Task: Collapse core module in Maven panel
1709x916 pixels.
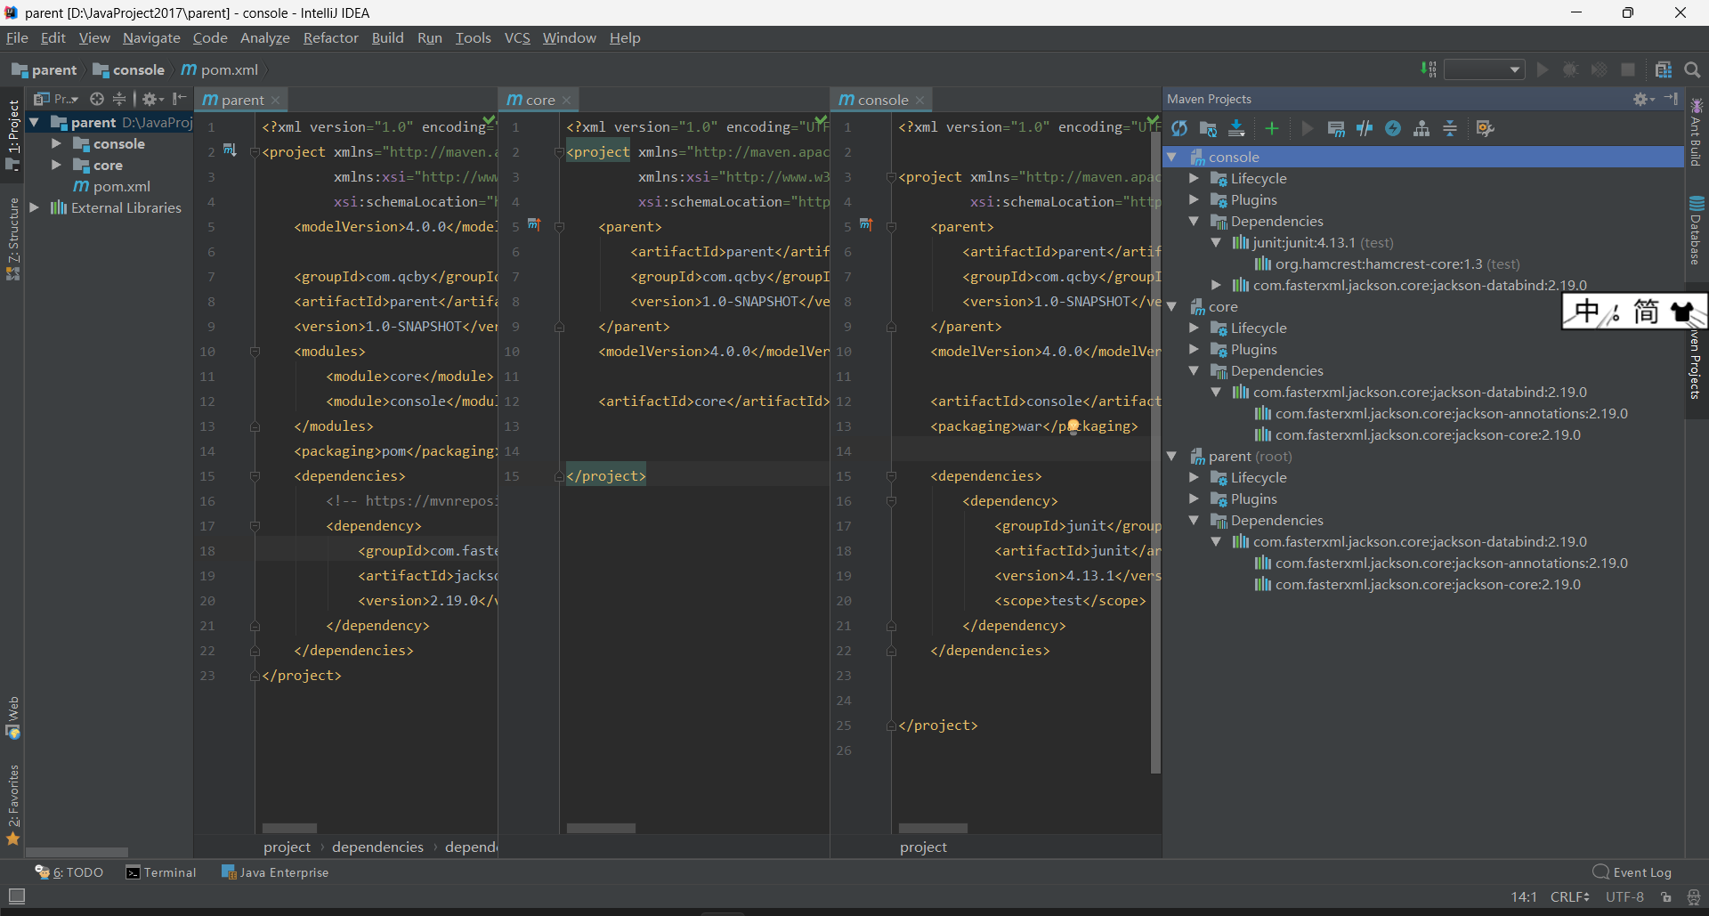Action: click(x=1172, y=306)
